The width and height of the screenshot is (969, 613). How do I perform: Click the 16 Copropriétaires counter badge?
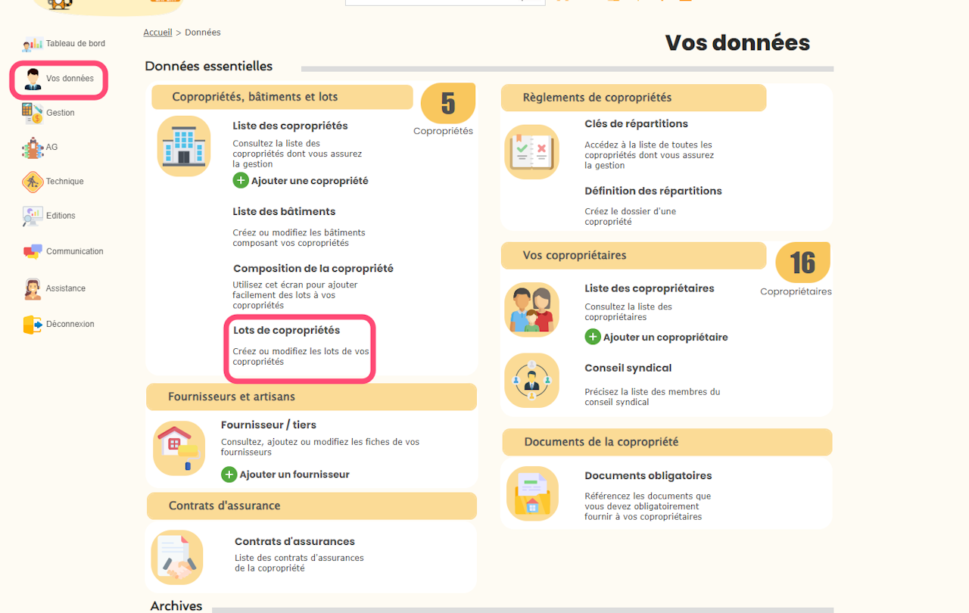coord(802,263)
